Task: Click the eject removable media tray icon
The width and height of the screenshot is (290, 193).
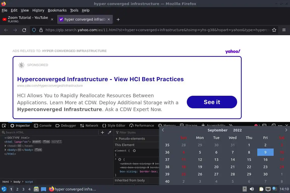Action: tap(244, 189)
